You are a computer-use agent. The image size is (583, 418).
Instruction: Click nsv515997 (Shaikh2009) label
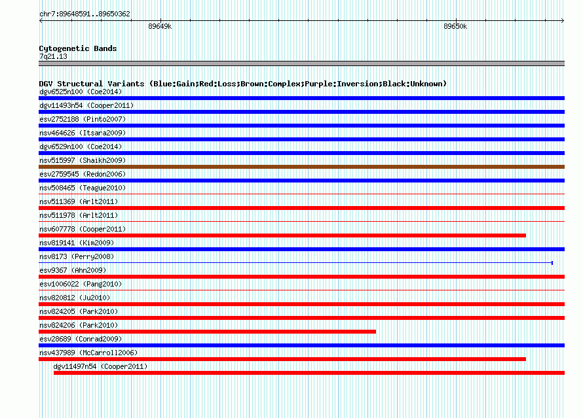(83, 160)
